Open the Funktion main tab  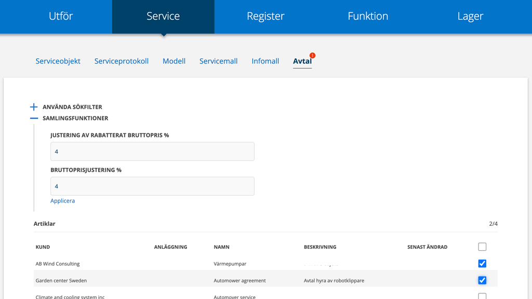[x=368, y=16]
